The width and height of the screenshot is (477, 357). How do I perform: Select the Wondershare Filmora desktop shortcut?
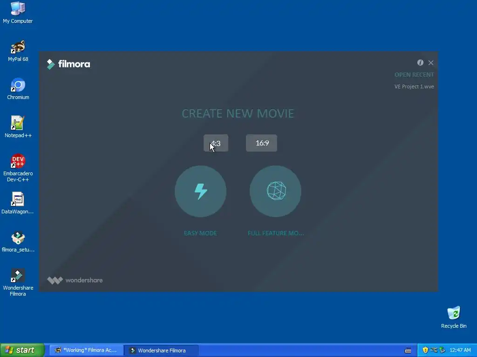pyautogui.click(x=18, y=283)
